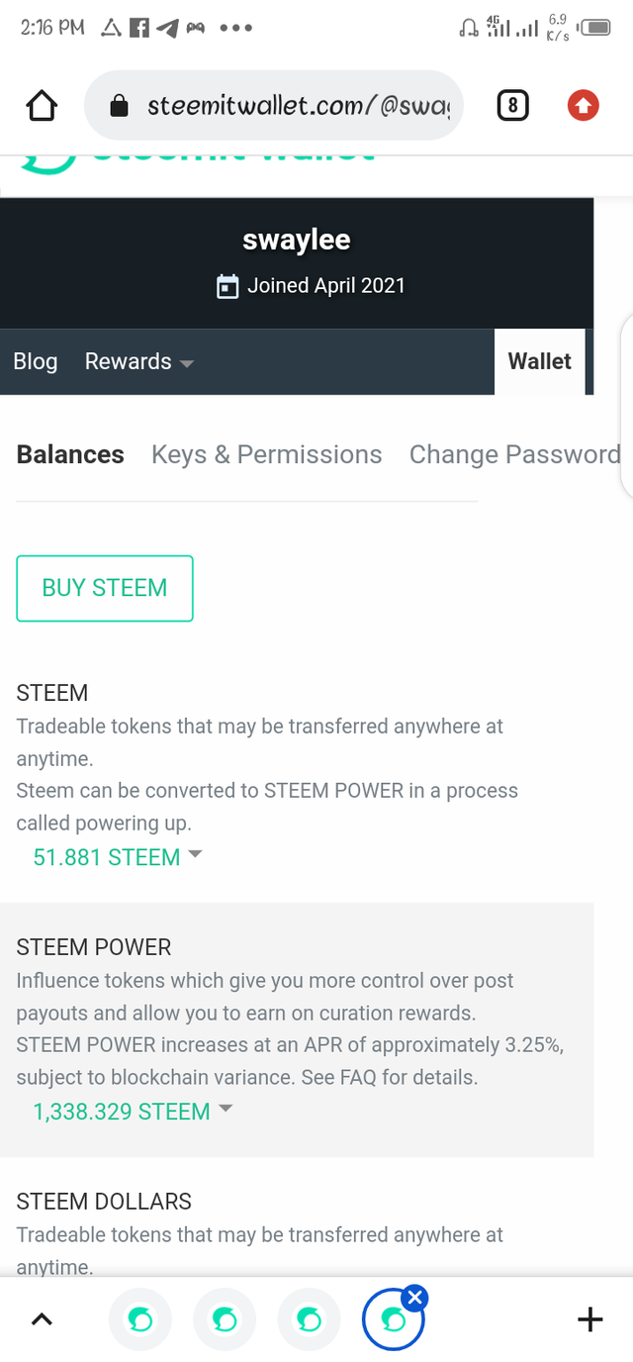Tap the calendar icon beside Joined April 2021
633x1362 pixels.
(227, 287)
